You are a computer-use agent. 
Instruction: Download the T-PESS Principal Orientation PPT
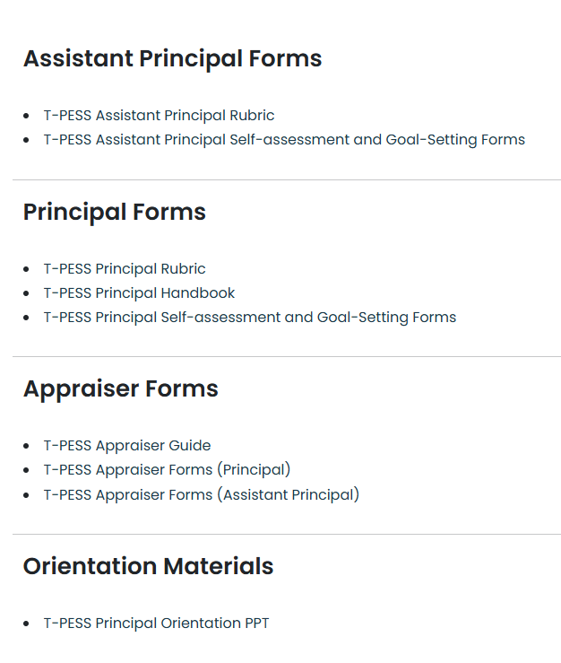(x=156, y=624)
